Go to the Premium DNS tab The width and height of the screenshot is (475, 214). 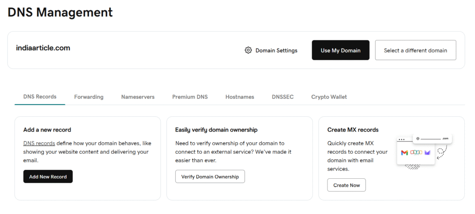coord(190,97)
